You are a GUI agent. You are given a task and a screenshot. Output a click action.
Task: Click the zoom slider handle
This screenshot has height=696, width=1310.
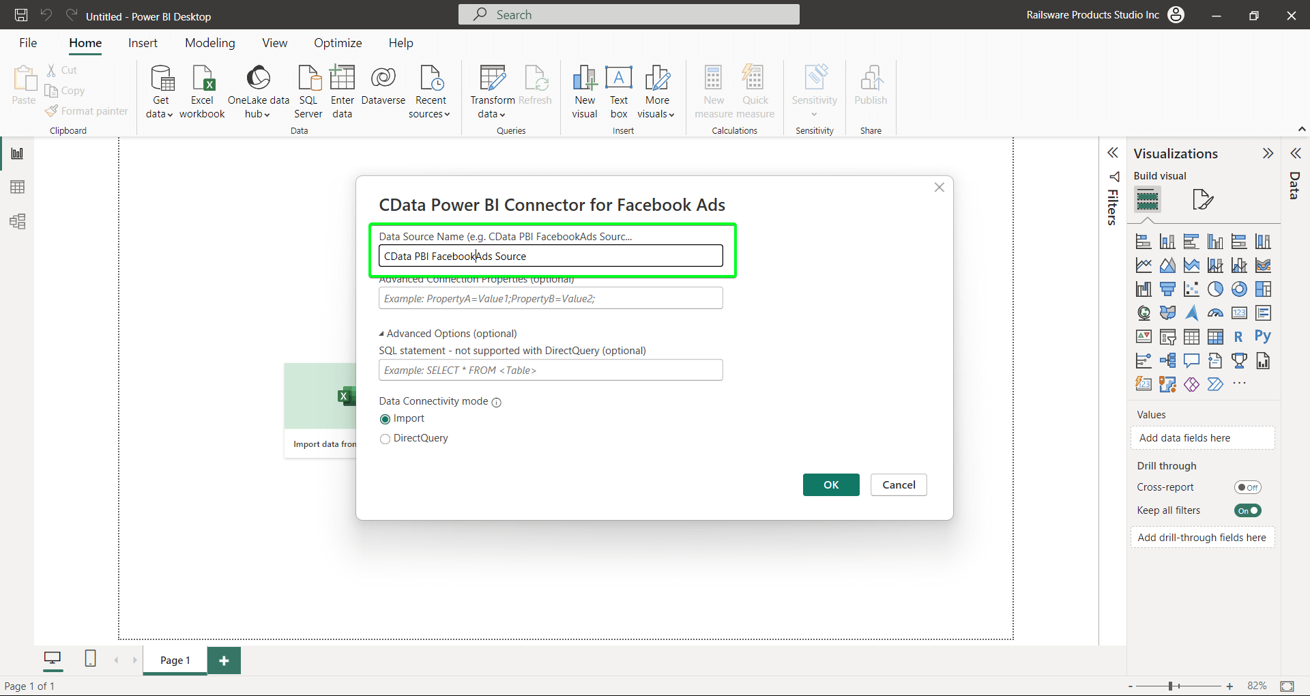[x=1171, y=686]
